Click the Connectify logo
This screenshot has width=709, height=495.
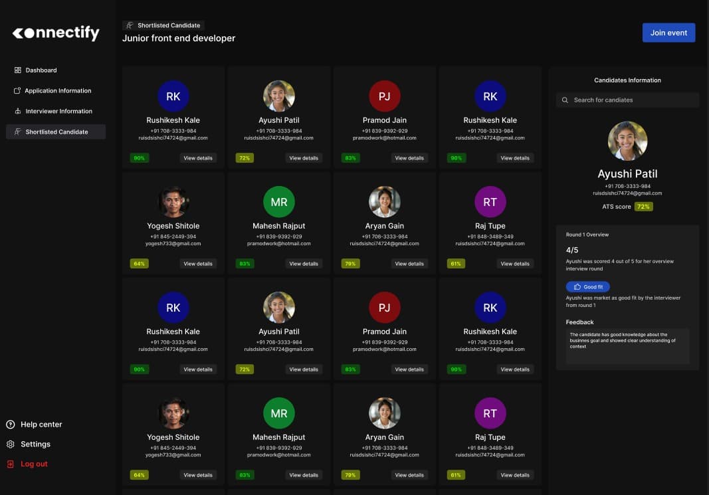(55, 32)
